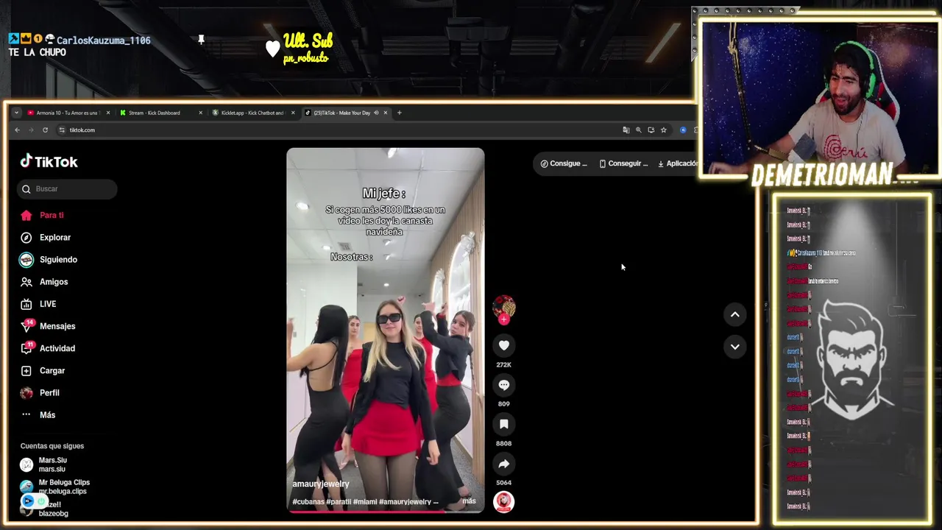Image resolution: width=942 pixels, height=530 pixels.
Task: Click the Explorar compass icon
Action: coord(26,237)
